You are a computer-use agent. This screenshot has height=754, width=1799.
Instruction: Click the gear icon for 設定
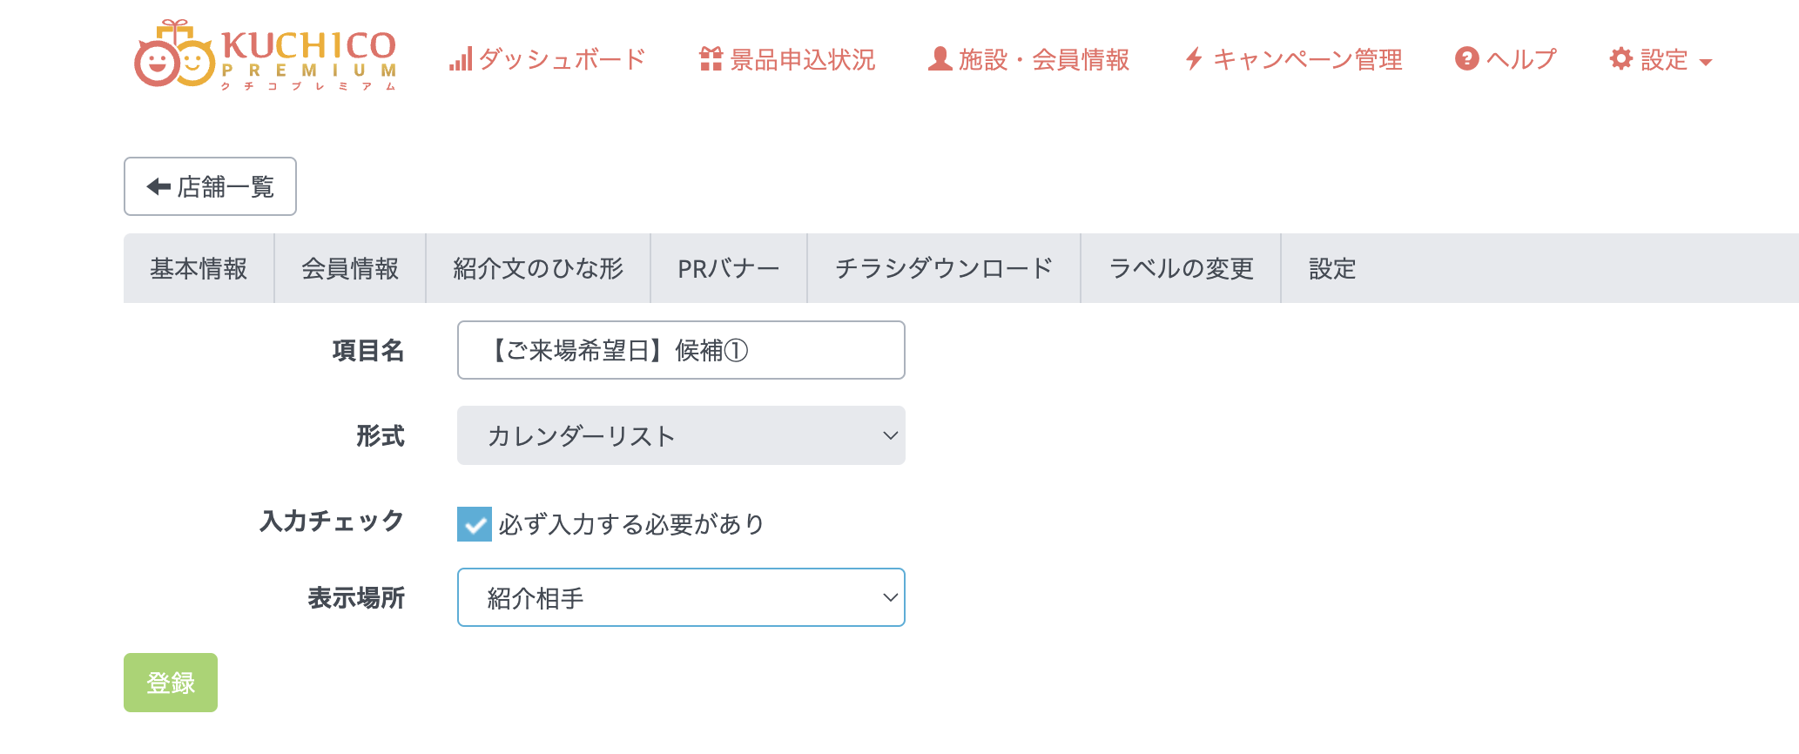[x=1620, y=59]
